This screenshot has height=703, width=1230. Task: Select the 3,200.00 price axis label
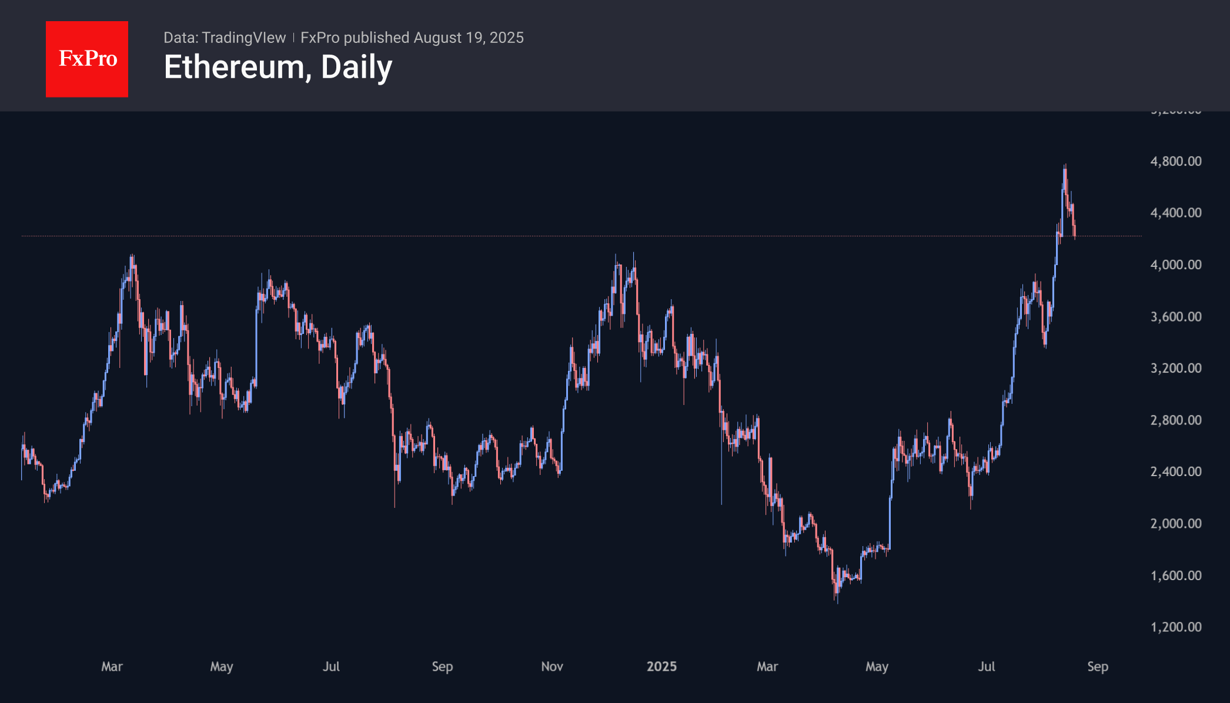(1175, 369)
